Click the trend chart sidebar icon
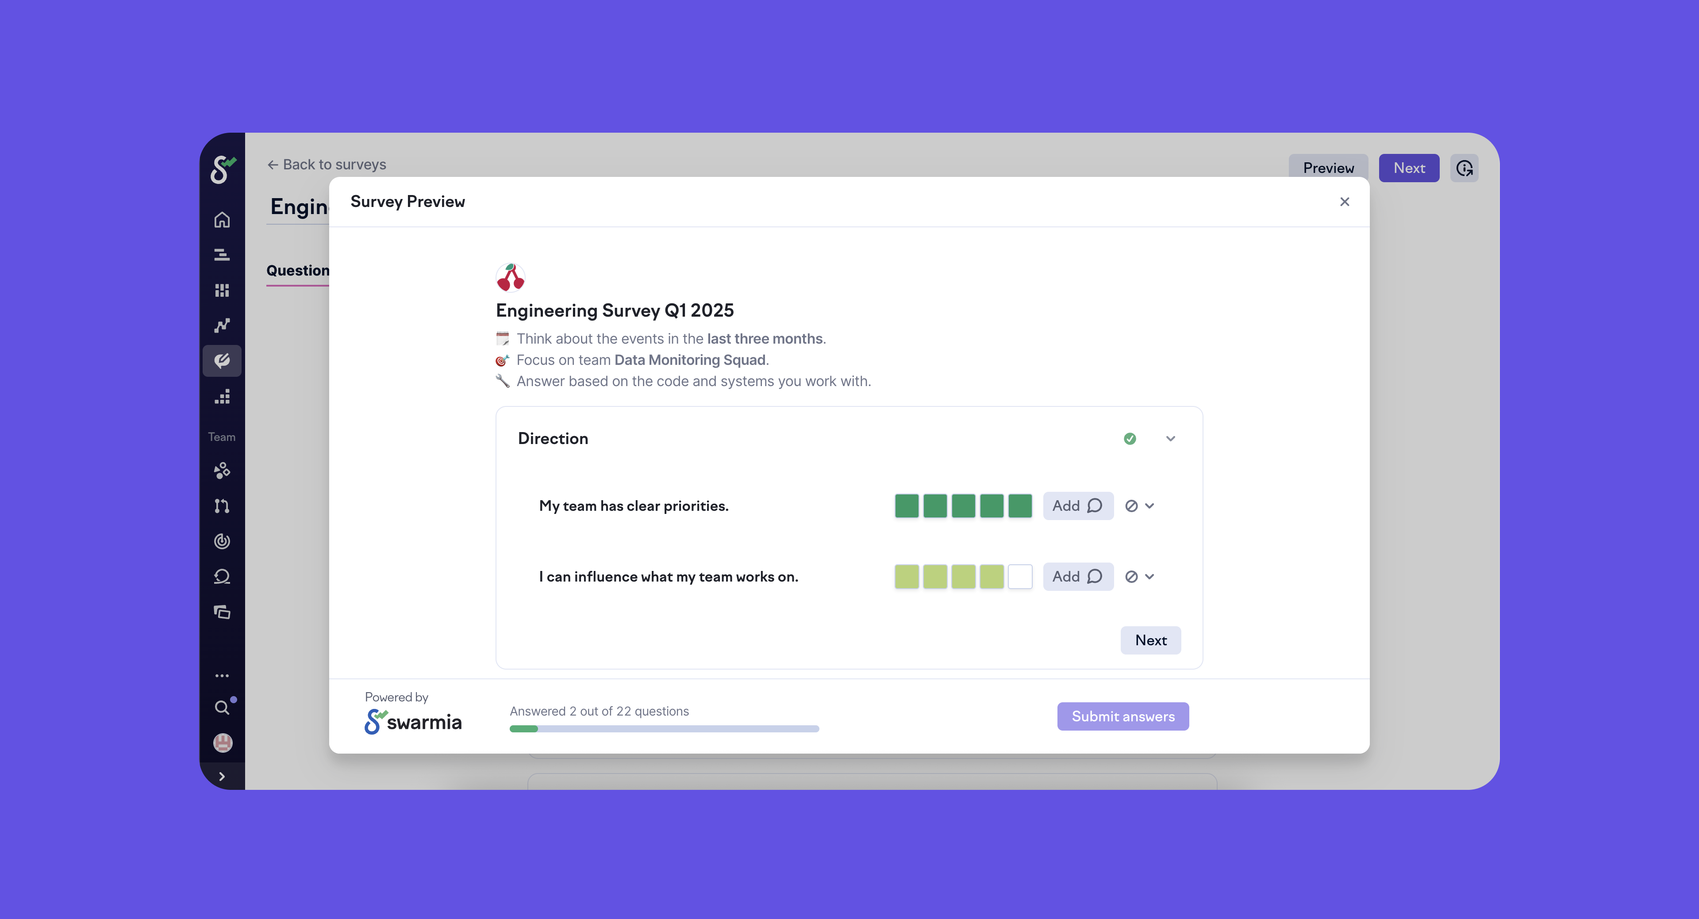The width and height of the screenshot is (1699, 919). (222, 325)
